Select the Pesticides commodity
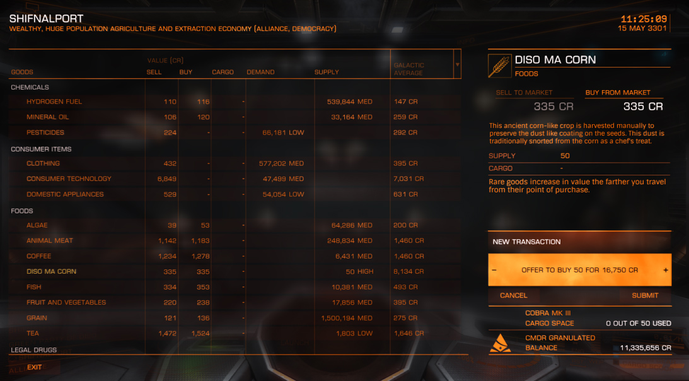689x381 pixels. [x=234, y=132]
